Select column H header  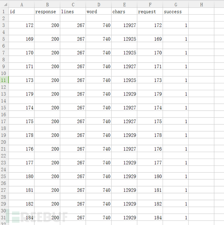201,5
